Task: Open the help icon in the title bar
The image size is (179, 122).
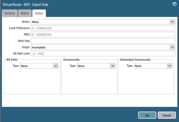Action: tap(175, 4)
